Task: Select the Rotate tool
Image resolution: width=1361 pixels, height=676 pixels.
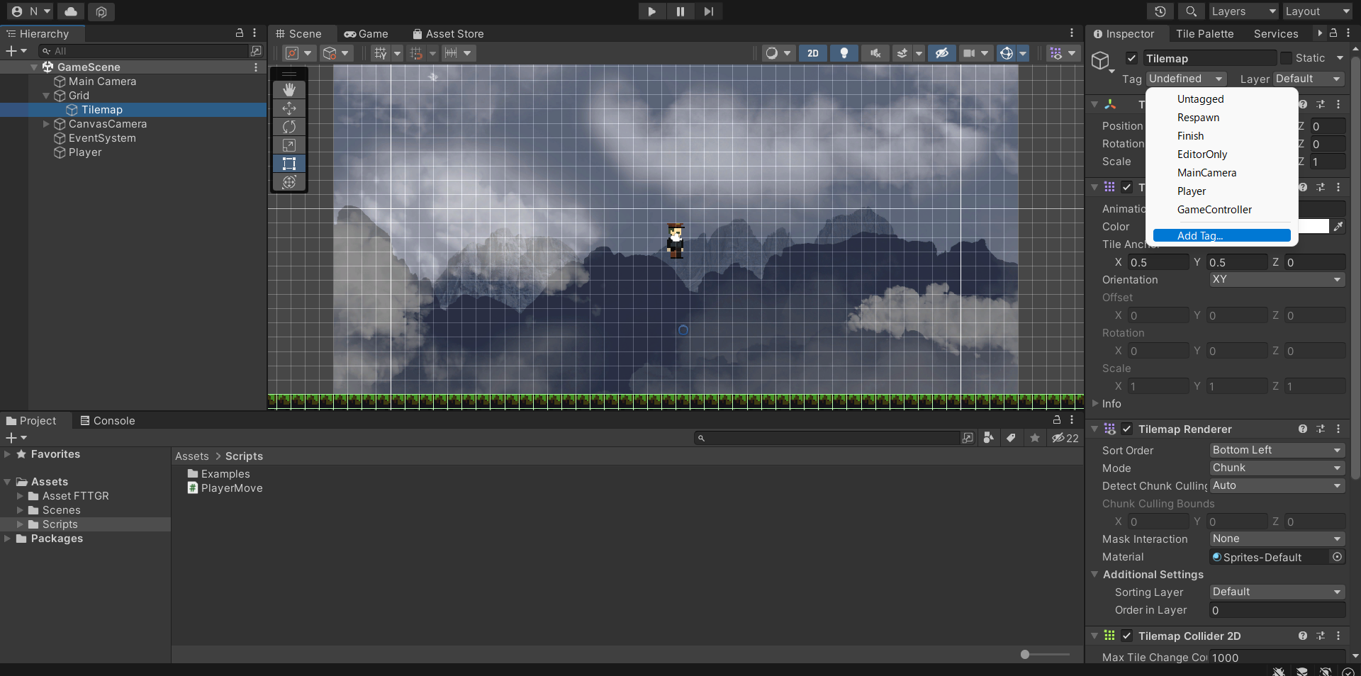Action: click(x=289, y=127)
